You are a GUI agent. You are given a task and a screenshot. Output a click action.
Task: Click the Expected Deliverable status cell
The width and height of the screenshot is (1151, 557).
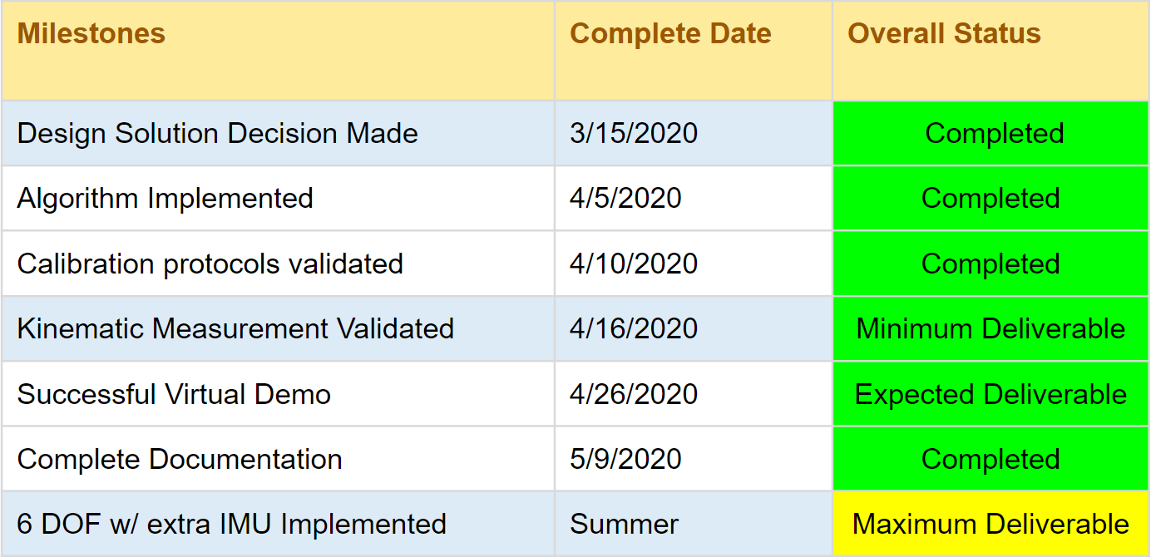click(x=990, y=394)
